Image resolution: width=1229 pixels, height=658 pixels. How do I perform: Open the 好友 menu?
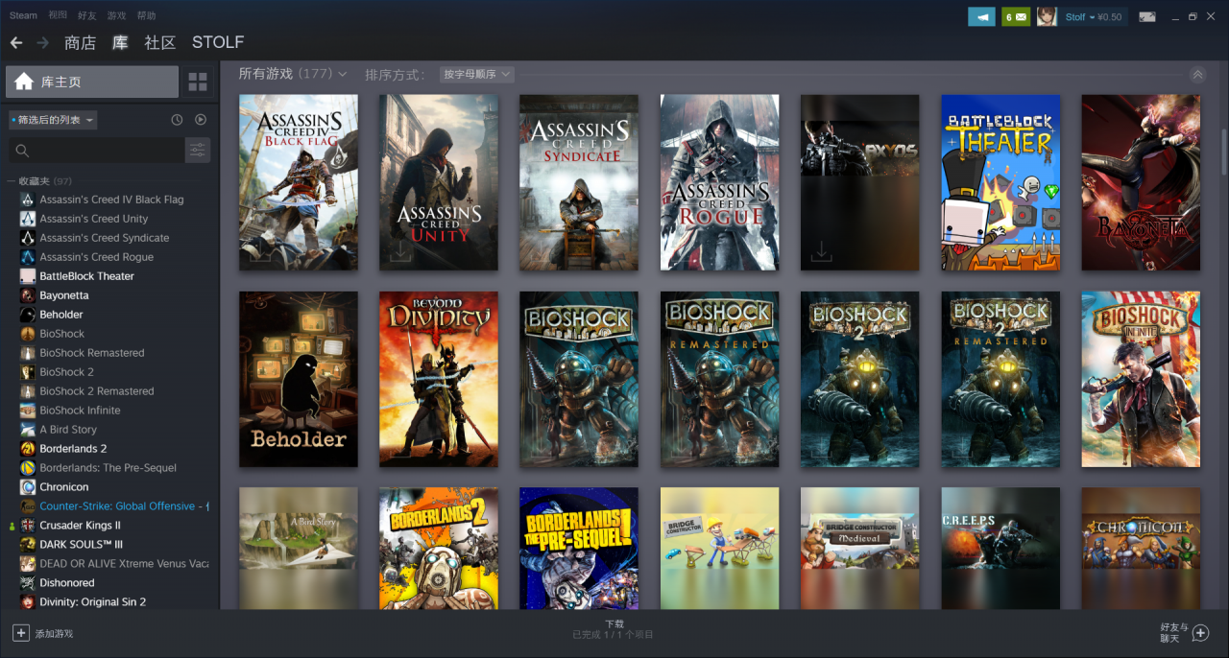tap(86, 16)
